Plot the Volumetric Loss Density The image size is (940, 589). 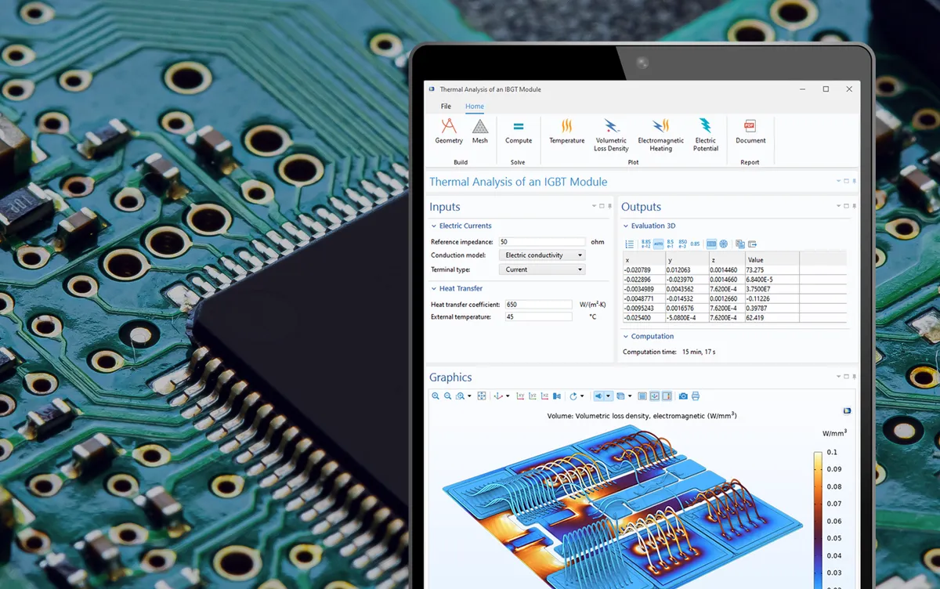[x=611, y=131]
